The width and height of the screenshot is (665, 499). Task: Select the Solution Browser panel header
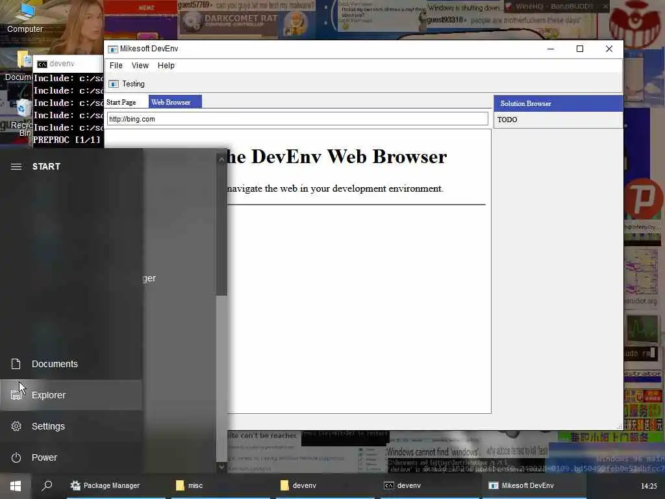point(558,103)
